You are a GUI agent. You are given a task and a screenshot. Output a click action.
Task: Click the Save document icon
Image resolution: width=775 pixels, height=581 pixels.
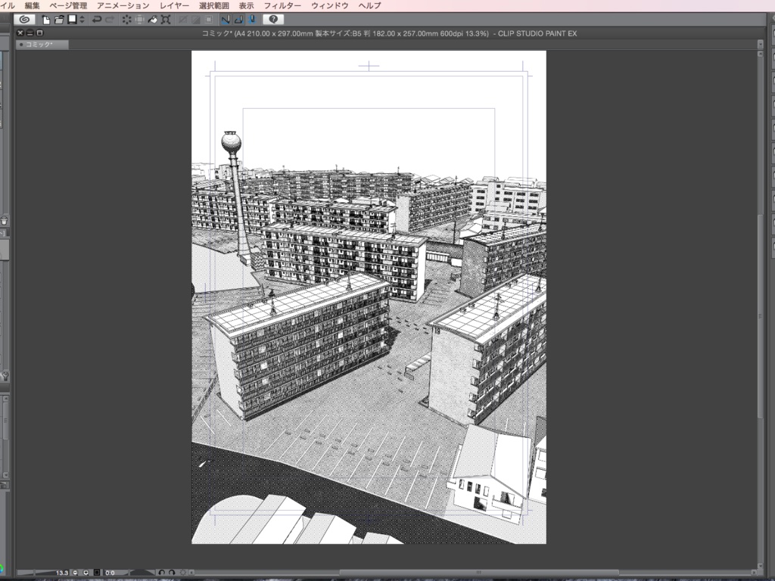(x=70, y=19)
